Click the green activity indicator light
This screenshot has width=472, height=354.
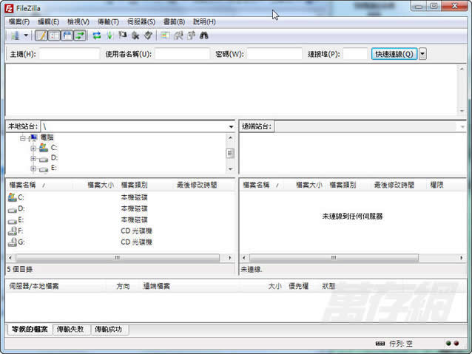pos(448,343)
